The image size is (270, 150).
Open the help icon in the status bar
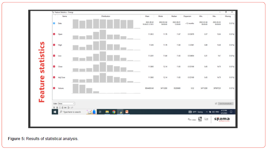coord(54,107)
